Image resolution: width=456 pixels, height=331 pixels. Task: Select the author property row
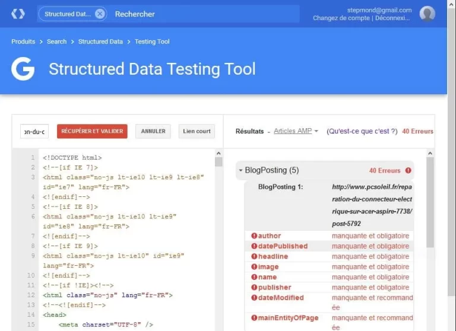tap(329, 235)
